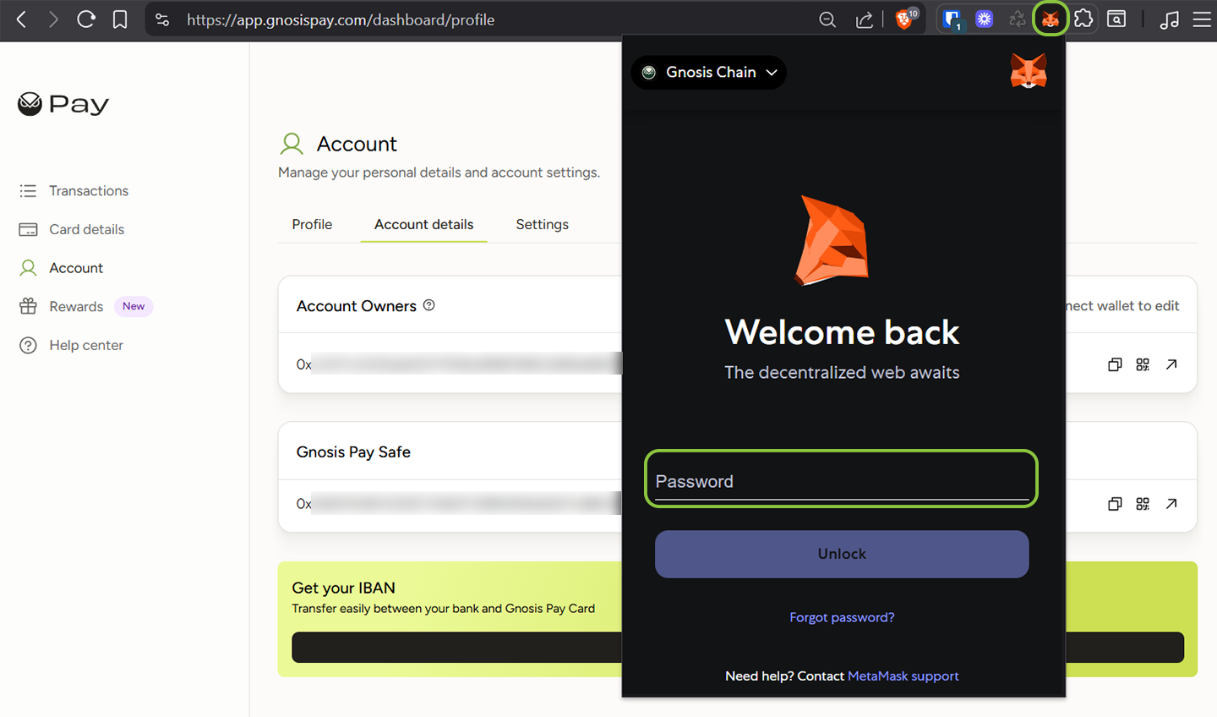Open the purple starburst extension
The width and height of the screenshot is (1217, 717).
point(985,19)
